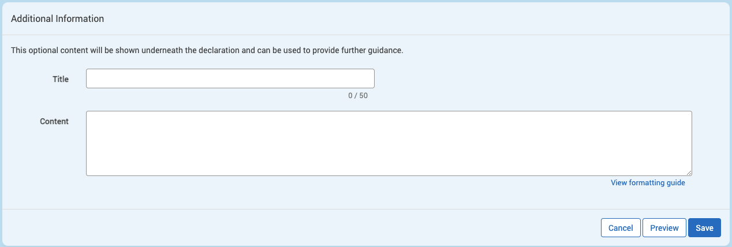Click the resize handle on the Content textarea
Viewport: 732px width, 247px height.
coord(689,173)
